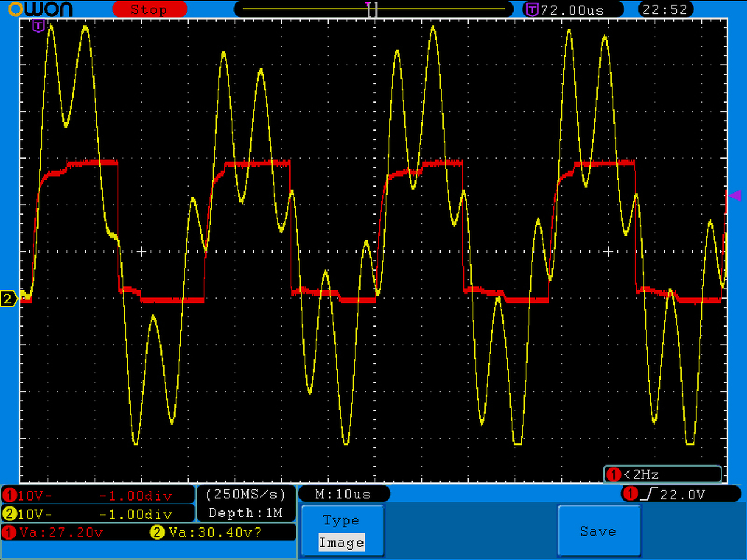Click the red channel 1 icon beside <2Hz

(x=613, y=474)
